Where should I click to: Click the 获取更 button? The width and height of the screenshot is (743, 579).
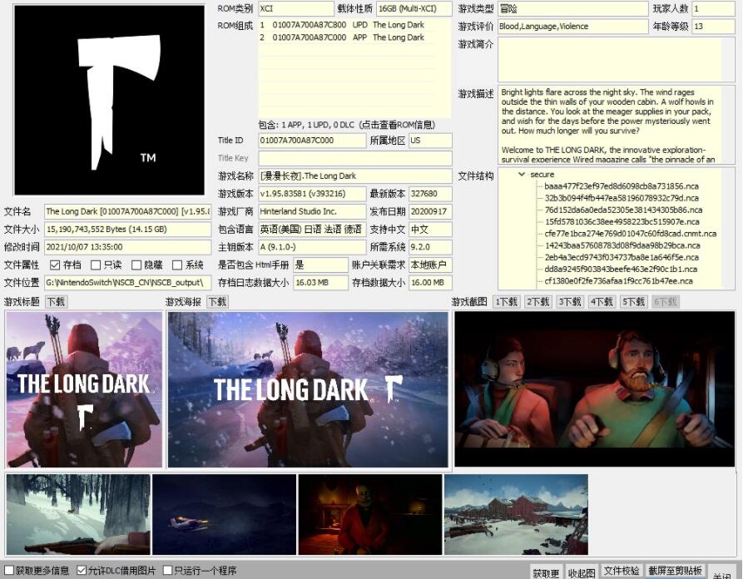point(546,572)
